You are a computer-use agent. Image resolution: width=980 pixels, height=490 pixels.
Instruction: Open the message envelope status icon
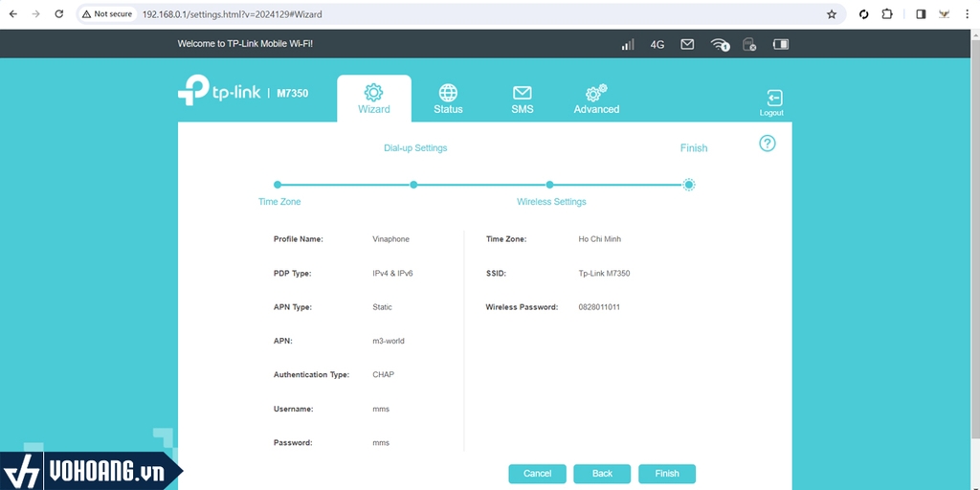(687, 44)
